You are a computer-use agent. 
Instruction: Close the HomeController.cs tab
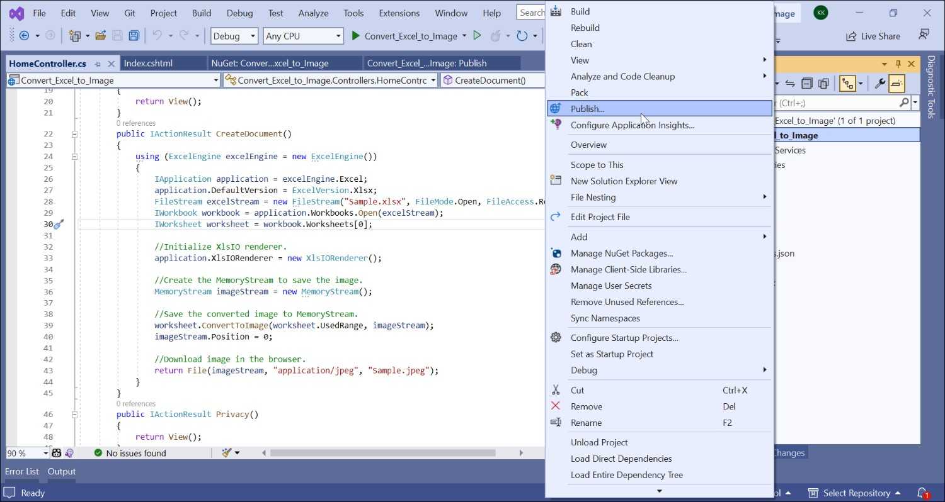tap(112, 64)
